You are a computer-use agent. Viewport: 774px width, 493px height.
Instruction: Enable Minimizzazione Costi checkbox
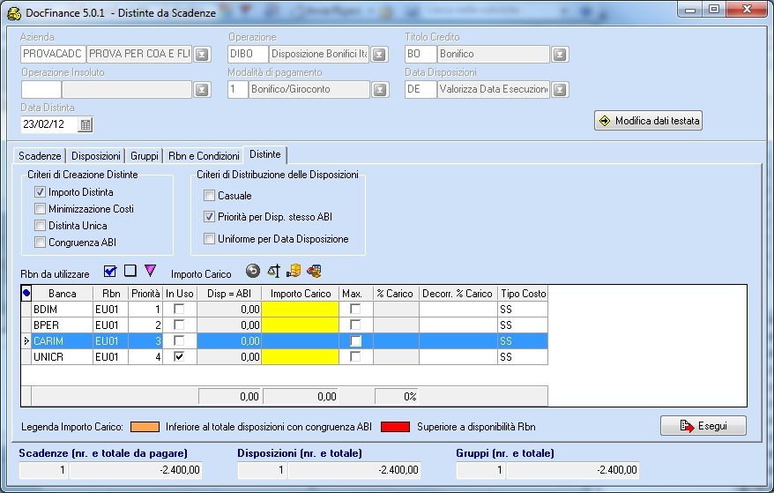coord(40,208)
